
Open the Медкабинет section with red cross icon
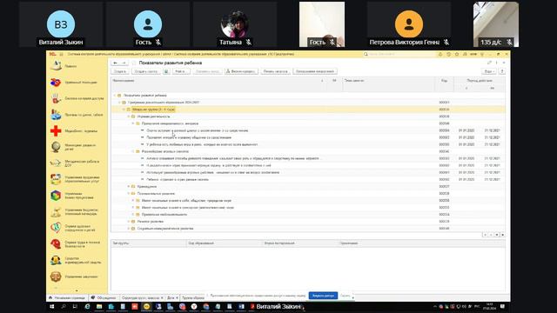tap(77, 131)
